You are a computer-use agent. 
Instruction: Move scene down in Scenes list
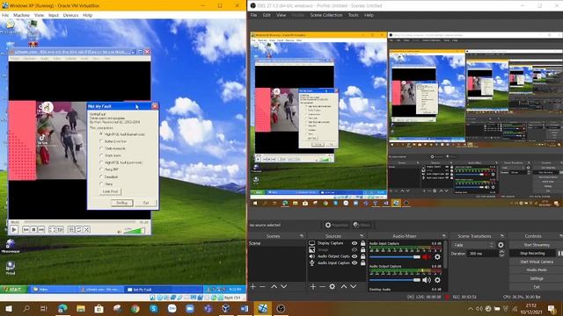[x=283, y=287]
